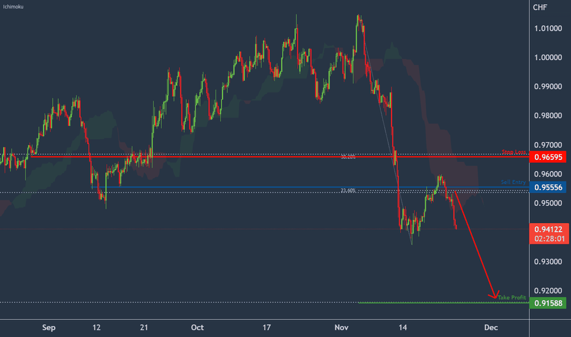Click the 17 date on time axis
The height and width of the screenshot is (337, 571).
coord(267,328)
